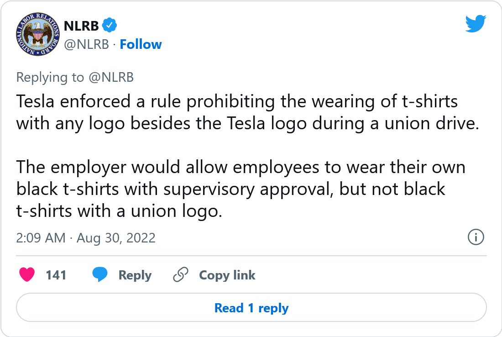Open the Twitter info circle icon
This screenshot has width=502, height=337.
click(476, 237)
